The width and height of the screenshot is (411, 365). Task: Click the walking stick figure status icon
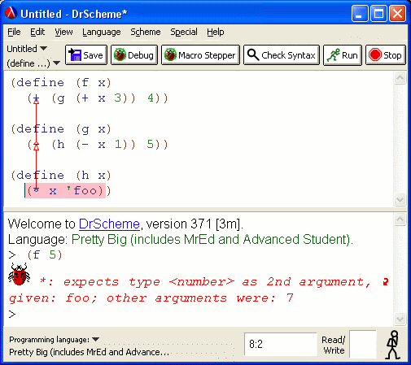tap(393, 345)
